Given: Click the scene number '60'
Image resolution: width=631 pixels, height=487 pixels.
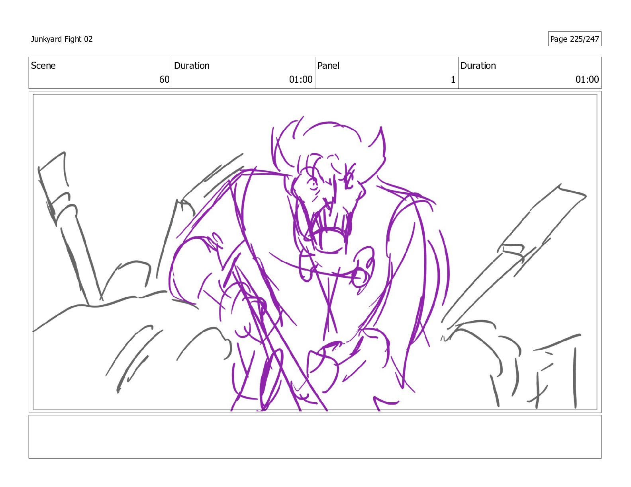Looking at the screenshot, I should (x=164, y=80).
